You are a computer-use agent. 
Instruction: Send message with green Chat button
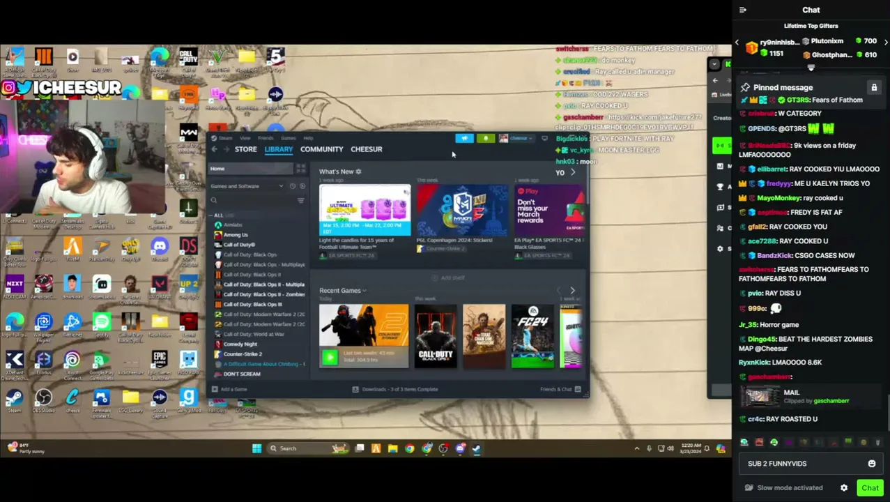[x=870, y=488]
